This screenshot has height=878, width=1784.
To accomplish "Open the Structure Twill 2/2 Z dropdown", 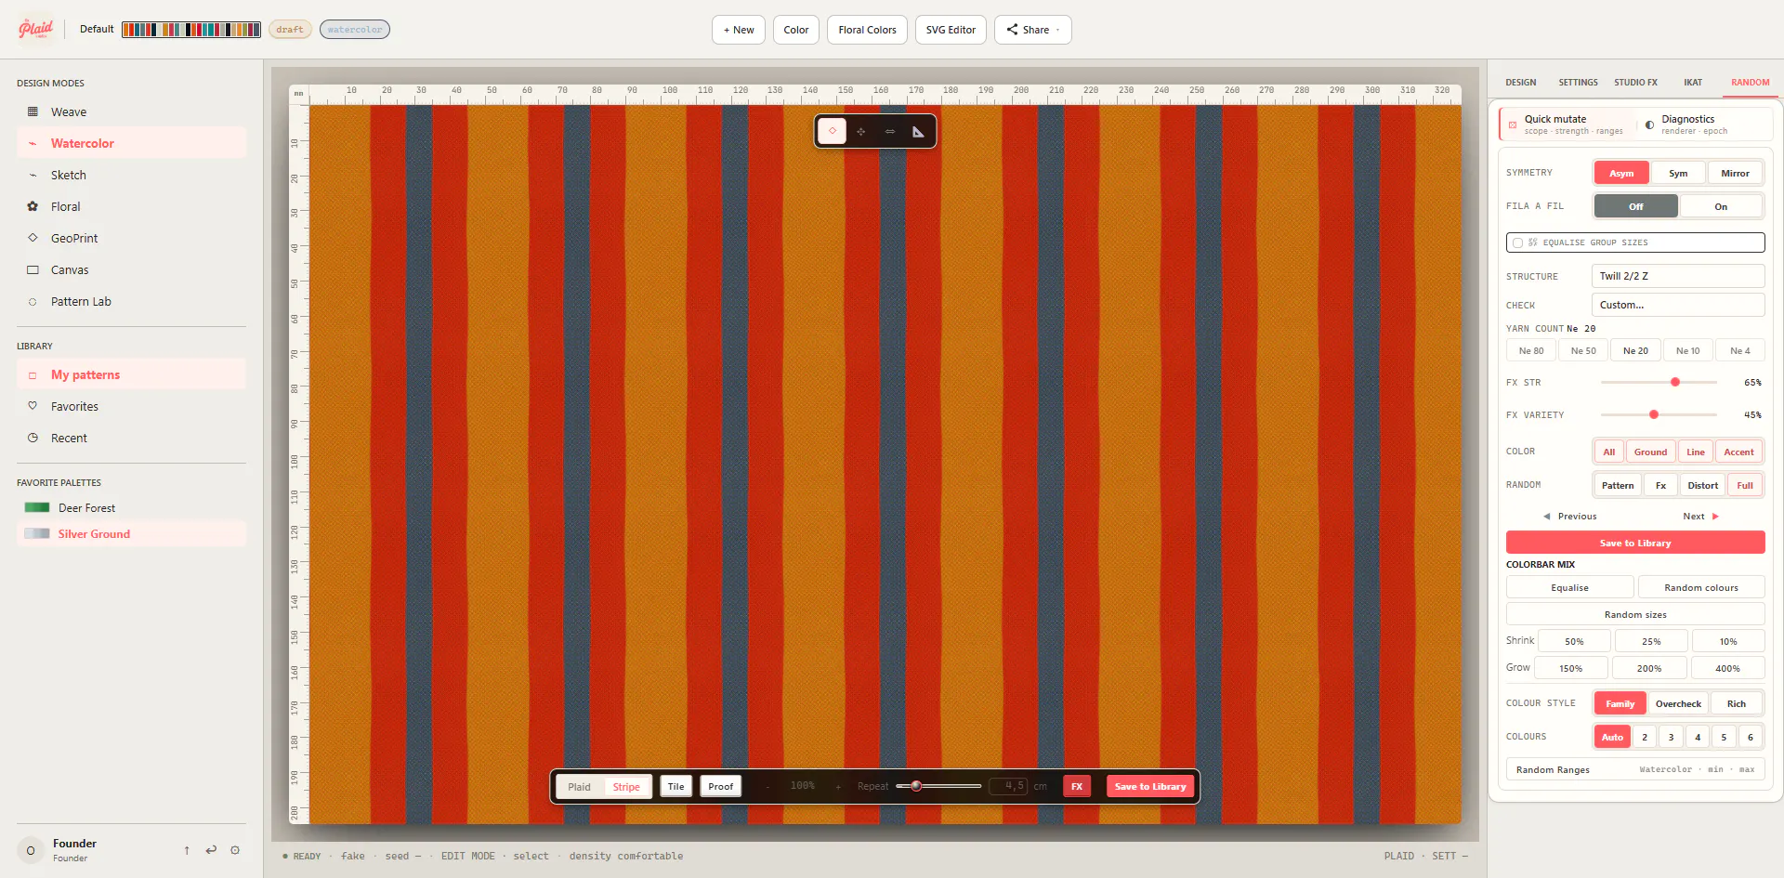I will pyautogui.click(x=1678, y=276).
